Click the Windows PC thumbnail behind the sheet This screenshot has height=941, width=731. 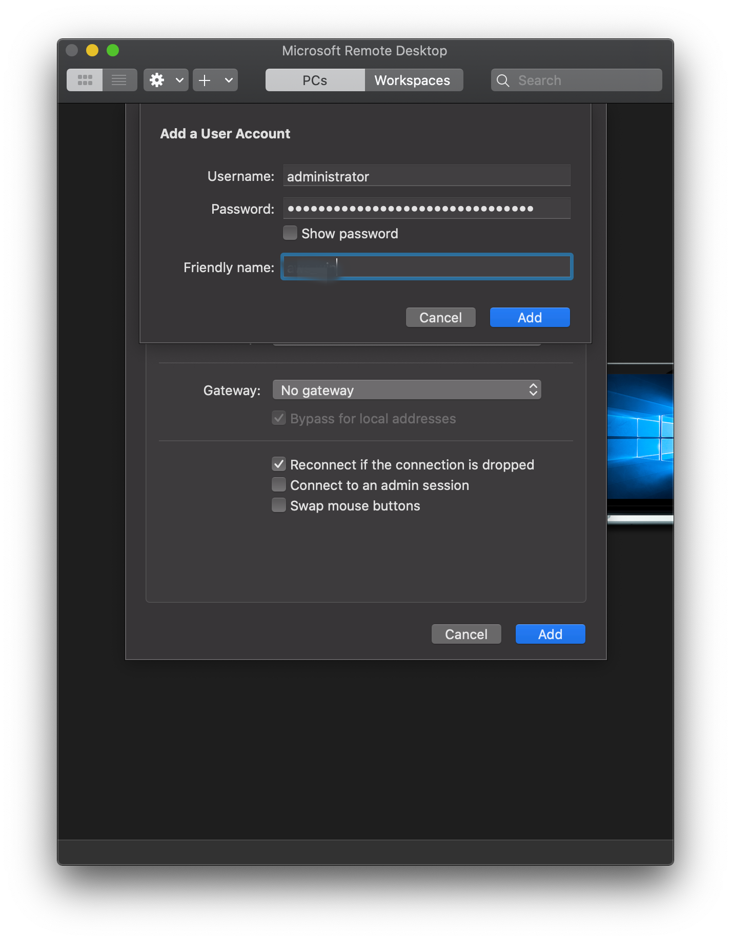[640, 443]
